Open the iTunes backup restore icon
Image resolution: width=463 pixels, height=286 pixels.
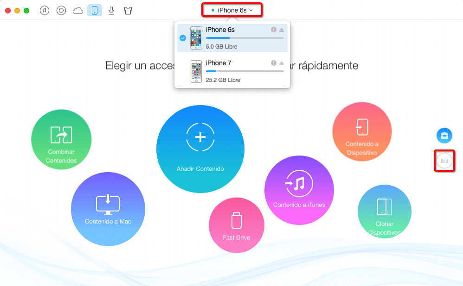click(x=61, y=11)
